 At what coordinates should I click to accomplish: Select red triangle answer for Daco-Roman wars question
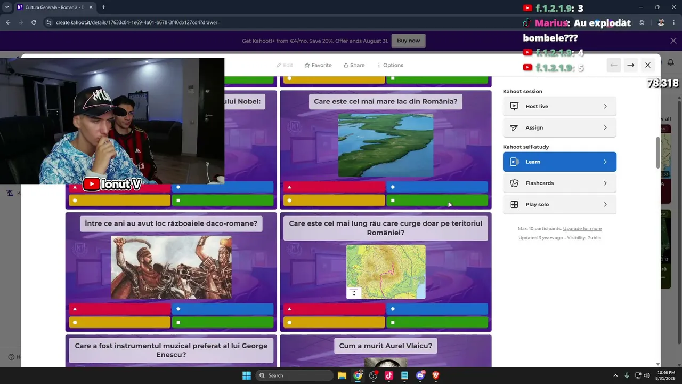pyautogui.click(x=119, y=309)
